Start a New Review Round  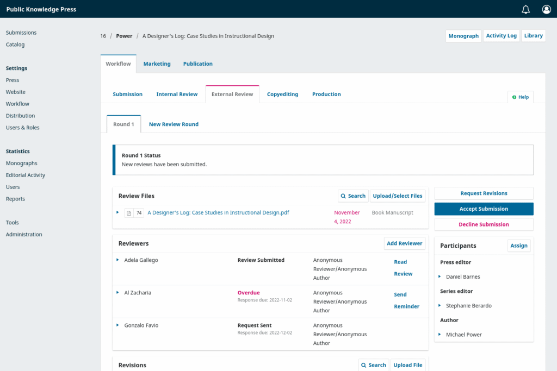[174, 124]
